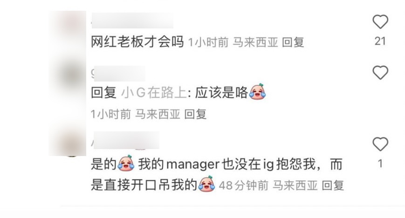
Task: Like the comment "网红老板才会吗" with heart
Action: click(x=380, y=22)
